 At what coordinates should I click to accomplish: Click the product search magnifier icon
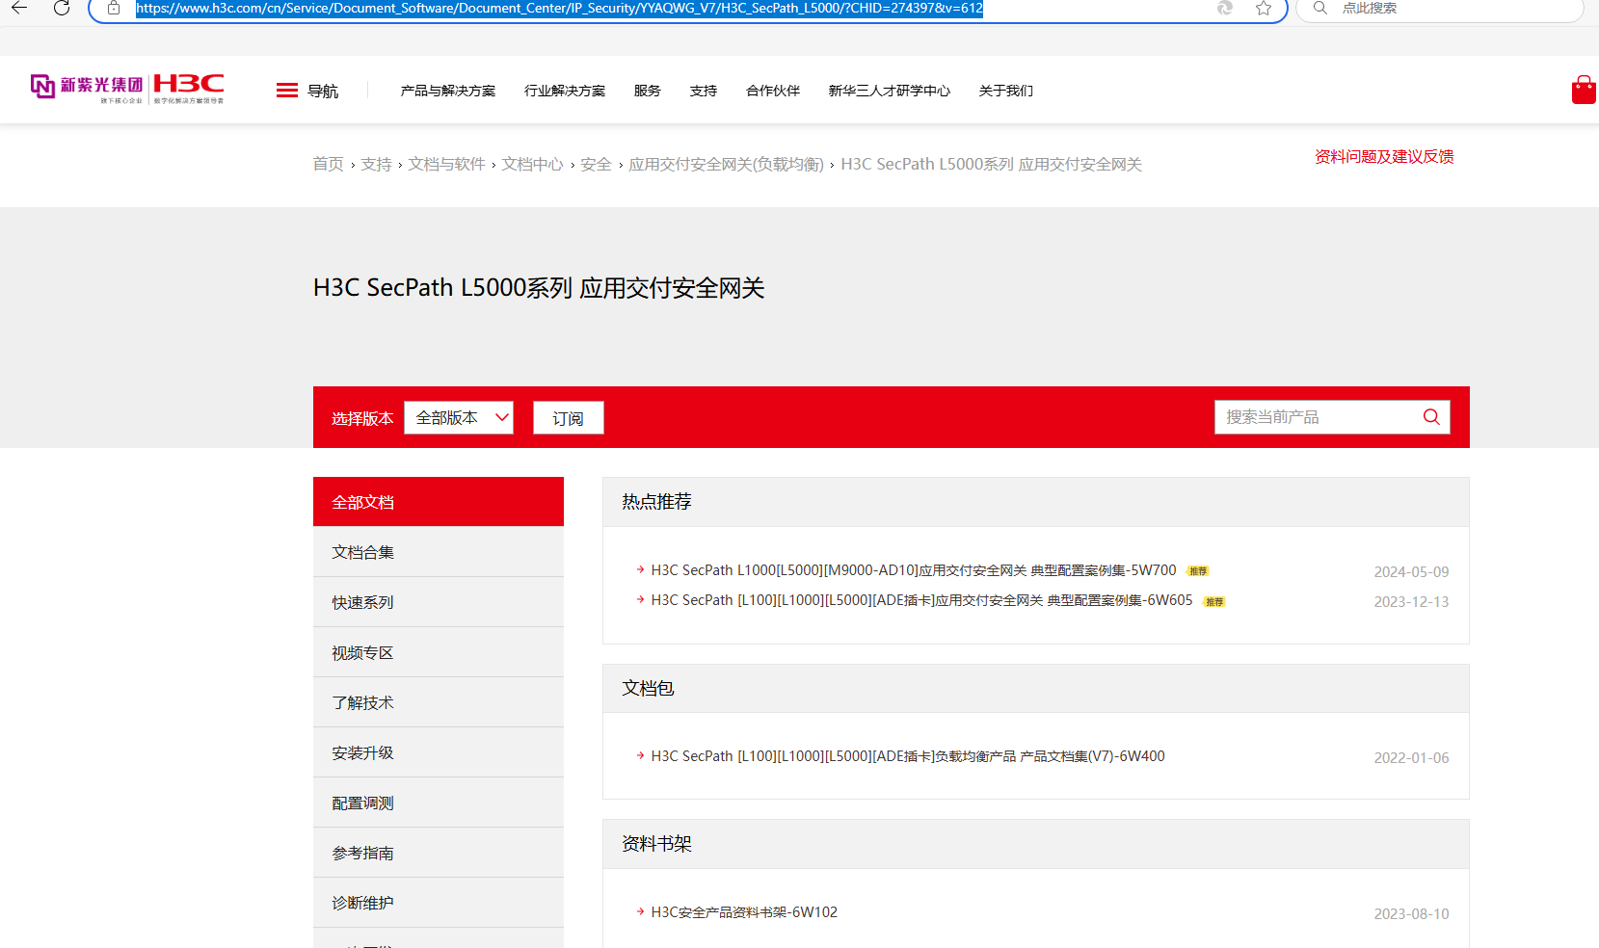pyautogui.click(x=1431, y=417)
